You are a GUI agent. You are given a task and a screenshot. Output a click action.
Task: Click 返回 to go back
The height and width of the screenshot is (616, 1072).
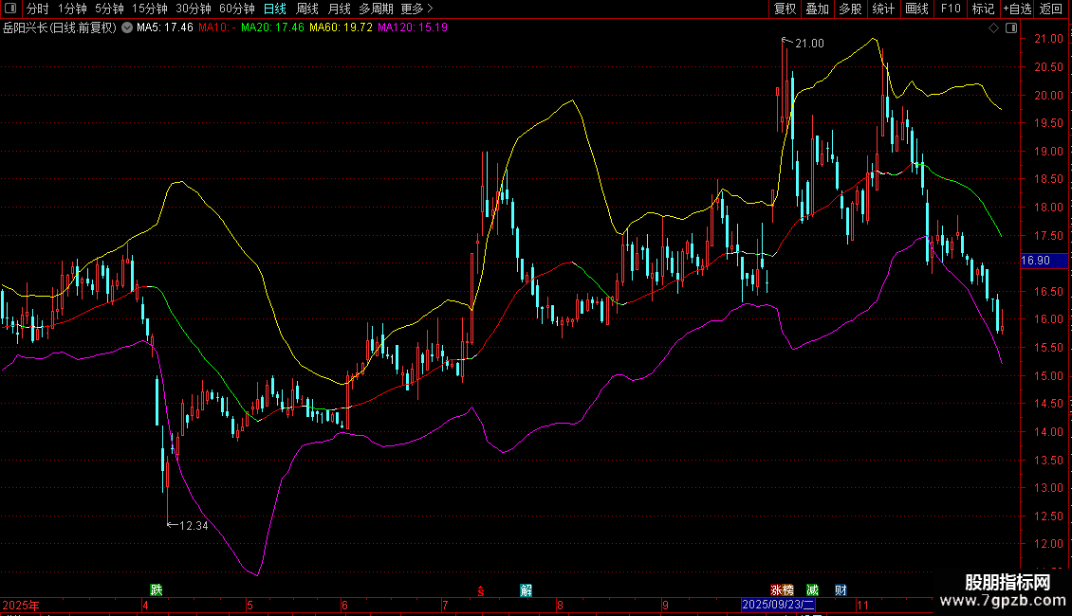click(x=1051, y=9)
